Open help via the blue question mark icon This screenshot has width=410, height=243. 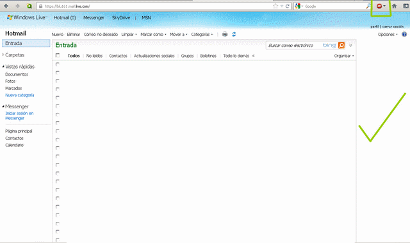pos(404,34)
